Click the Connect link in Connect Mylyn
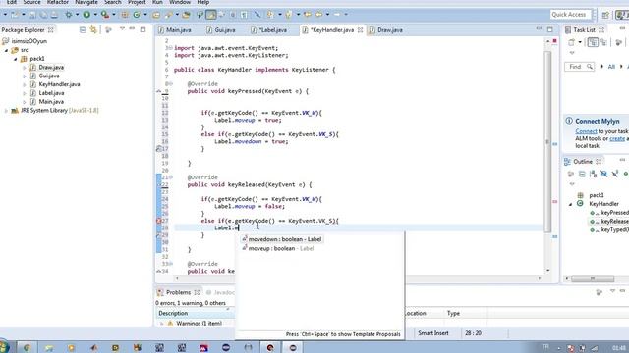Image resolution: width=629 pixels, height=353 pixels. coord(586,131)
